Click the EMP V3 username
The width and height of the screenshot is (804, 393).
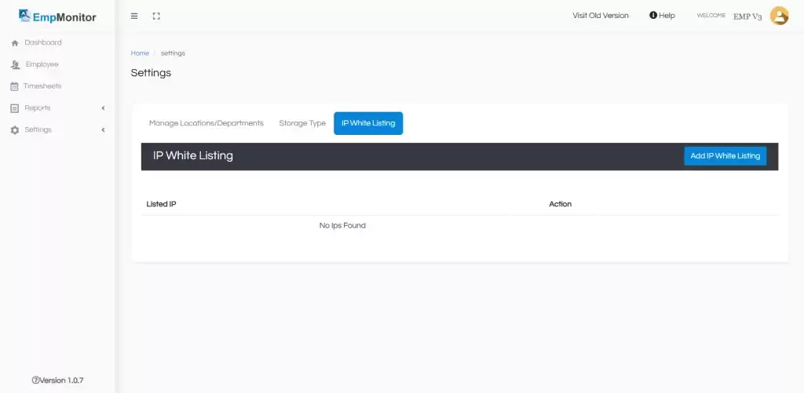point(747,16)
